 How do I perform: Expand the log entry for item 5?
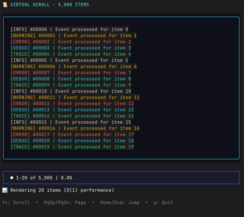pos(69,60)
